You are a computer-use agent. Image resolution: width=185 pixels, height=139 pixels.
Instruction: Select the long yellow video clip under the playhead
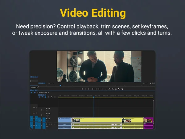97,120
